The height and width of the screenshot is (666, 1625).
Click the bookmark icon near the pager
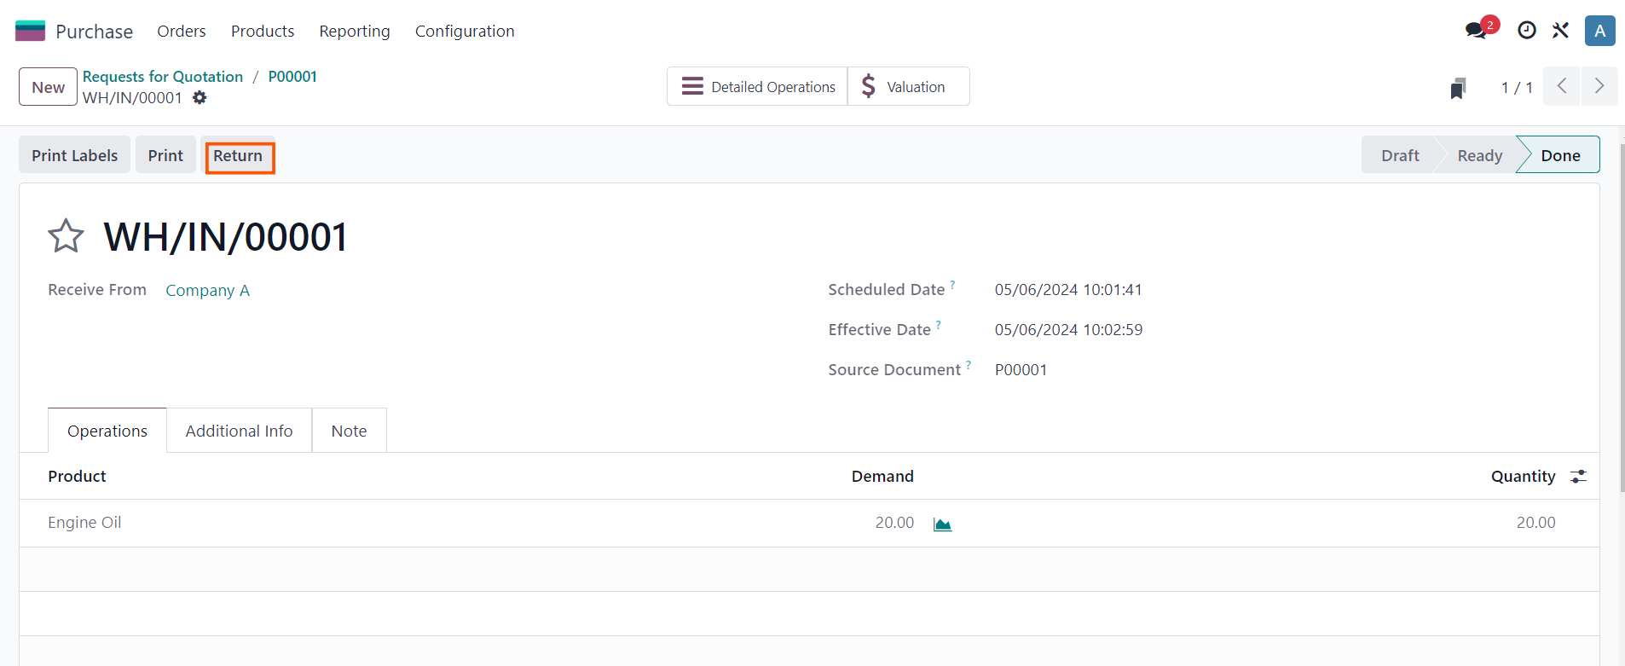pos(1458,88)
